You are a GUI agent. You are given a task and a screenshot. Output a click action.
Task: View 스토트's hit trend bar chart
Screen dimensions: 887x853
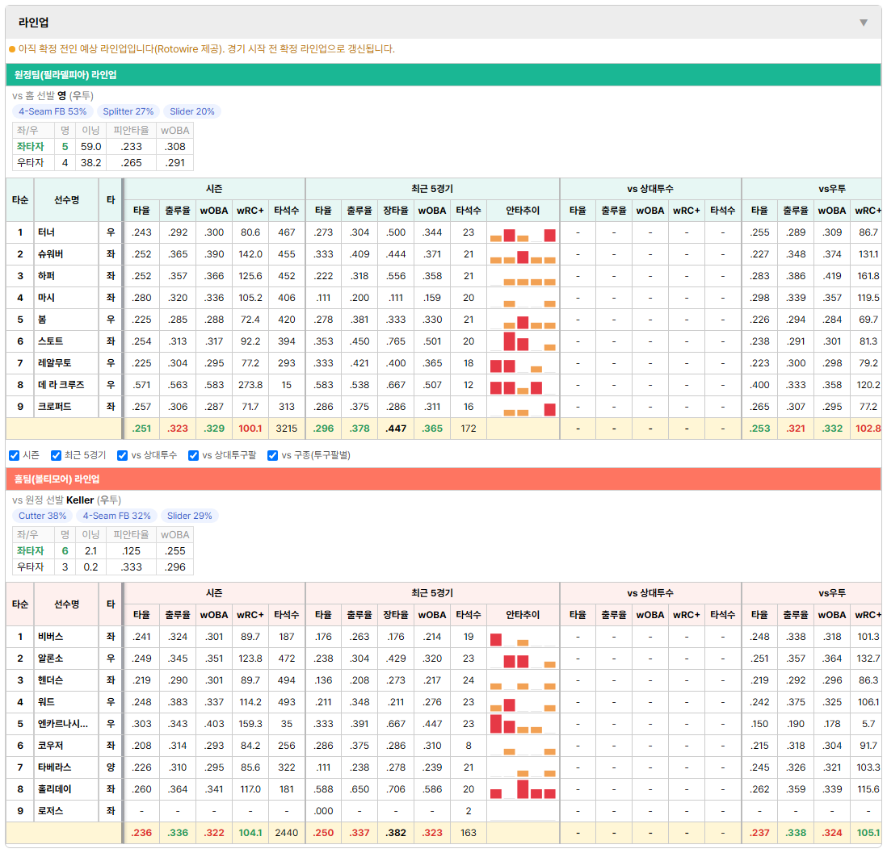pyautogui.click(x=523, y=341)
